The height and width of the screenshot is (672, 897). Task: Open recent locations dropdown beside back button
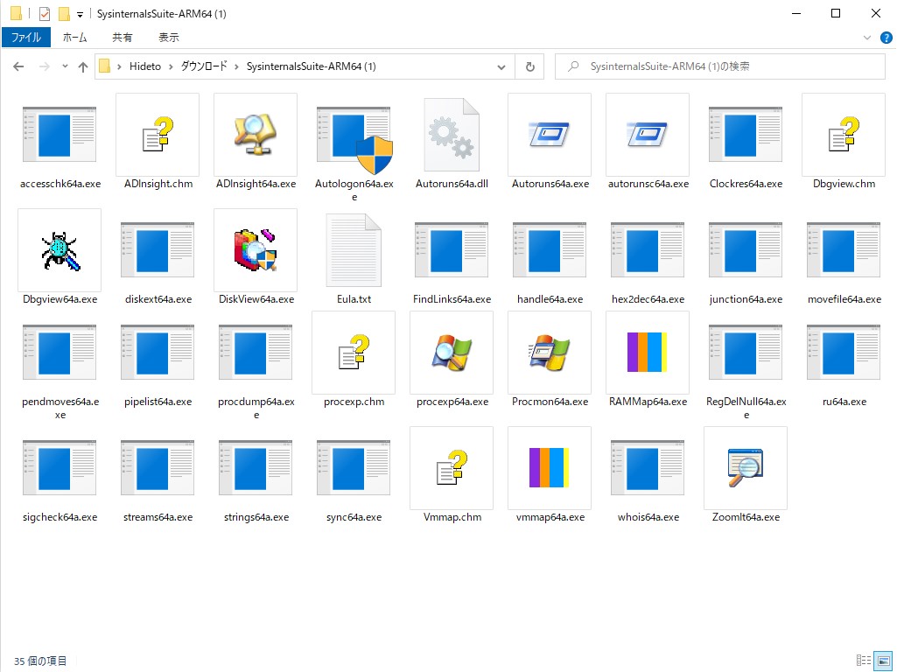click(x=65, y=66)
